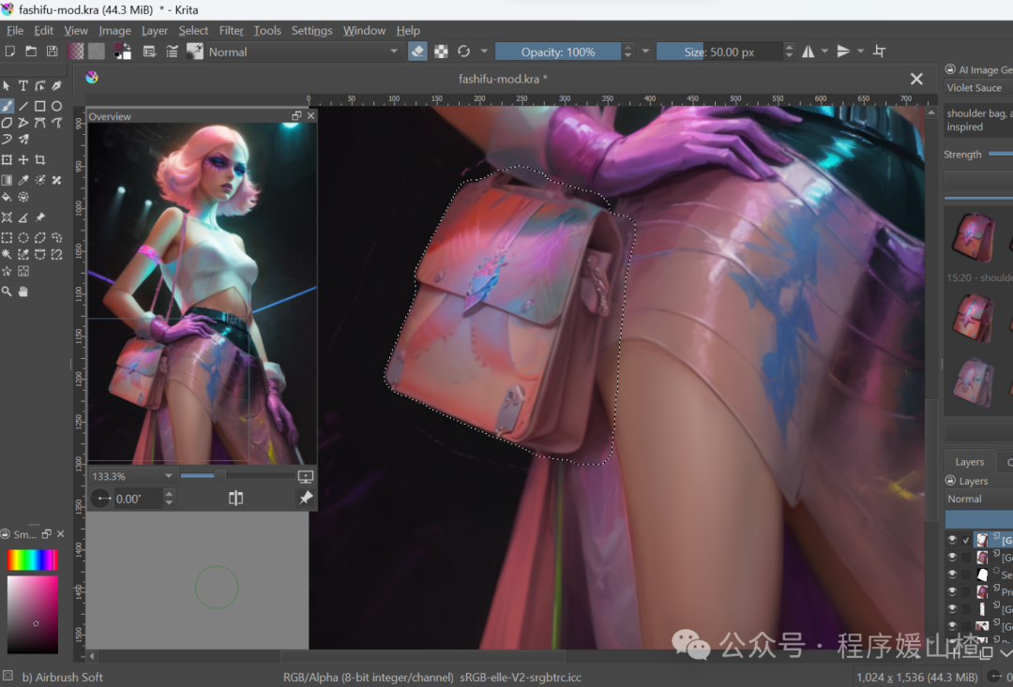Expand the Overview zoom percentage dropdown
The height and width of the screenshot is (687, 1013).
[132, 476]
